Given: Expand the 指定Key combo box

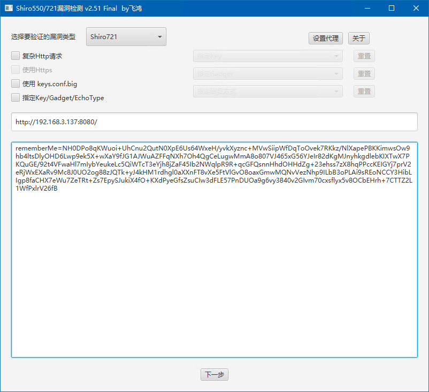Looking at the screenshot, I should click(x=268, y=56).
